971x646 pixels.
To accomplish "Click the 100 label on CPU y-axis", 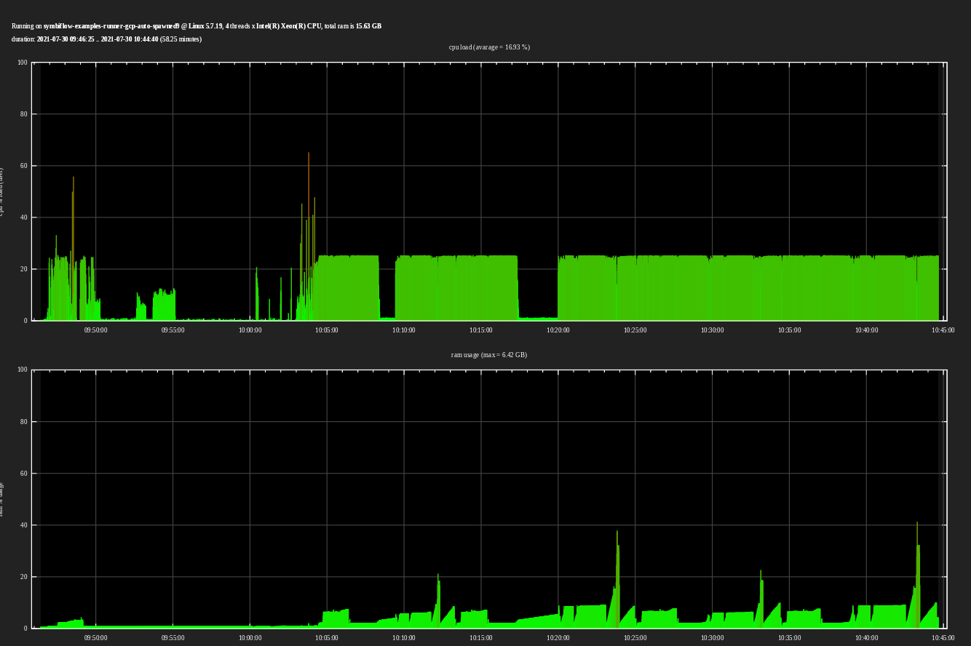I will pyautogui.click(x=23, y=63).
